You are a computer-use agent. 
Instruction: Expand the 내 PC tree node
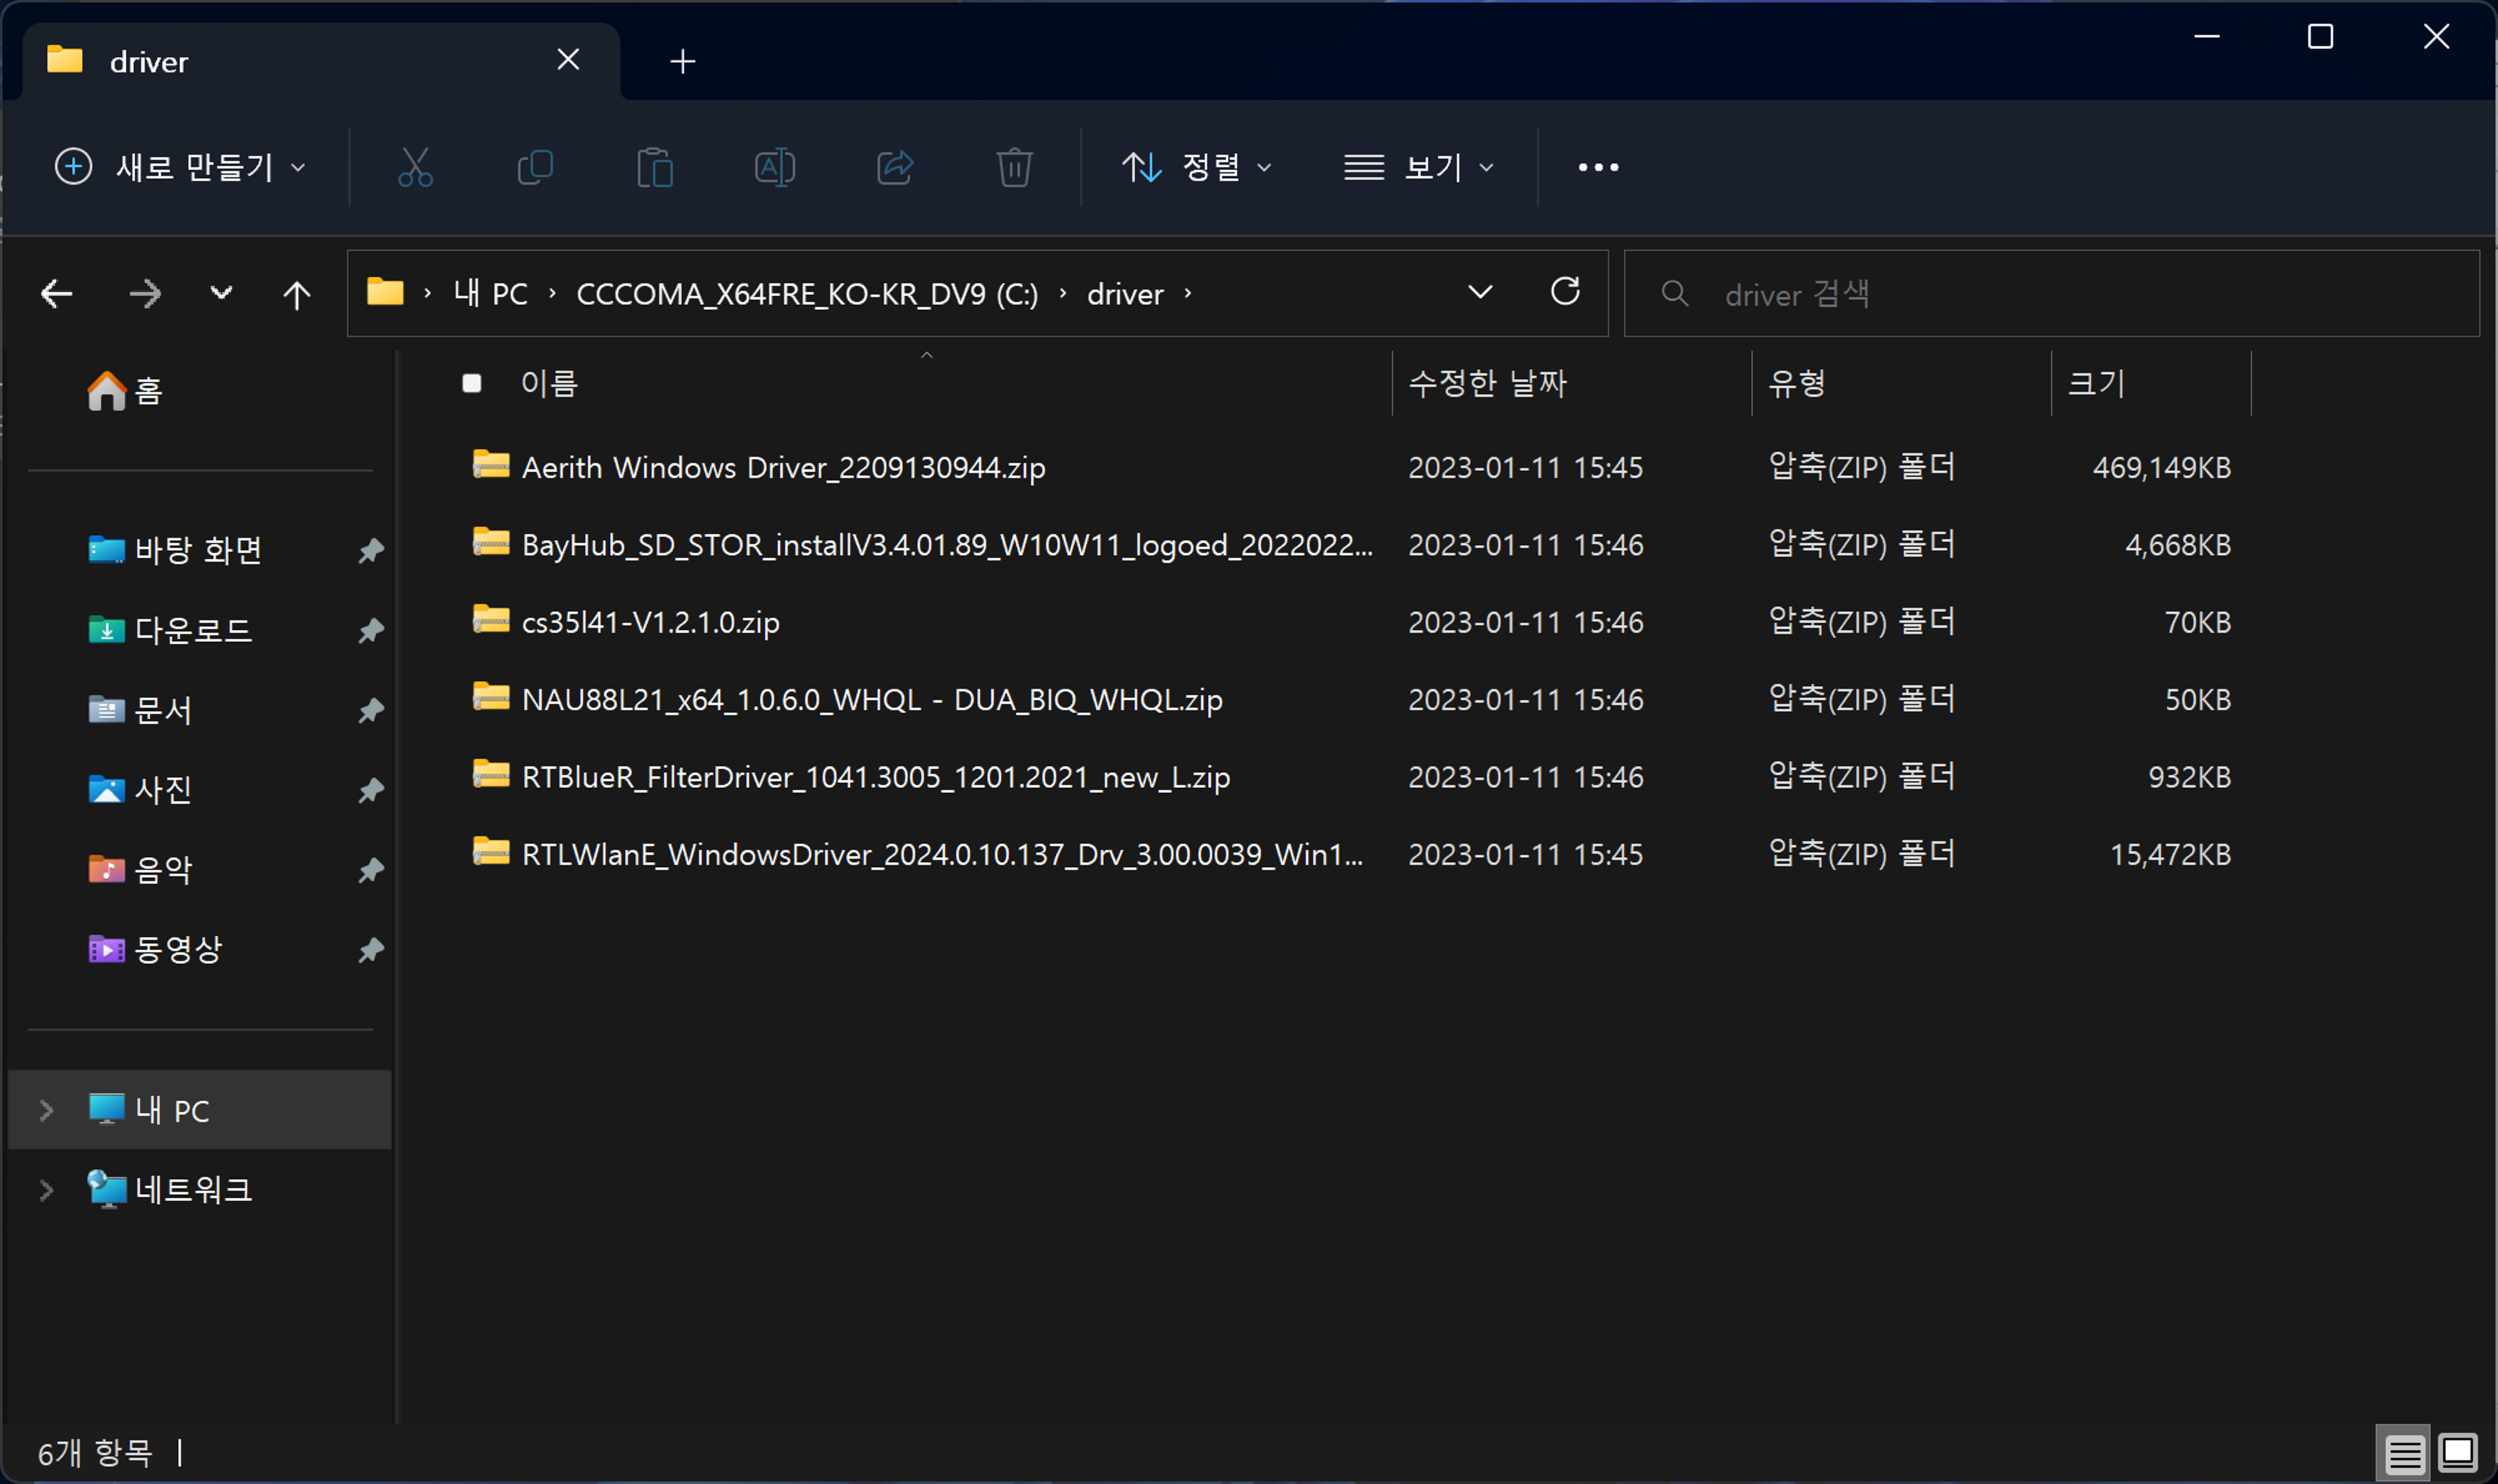point(46,1110)
